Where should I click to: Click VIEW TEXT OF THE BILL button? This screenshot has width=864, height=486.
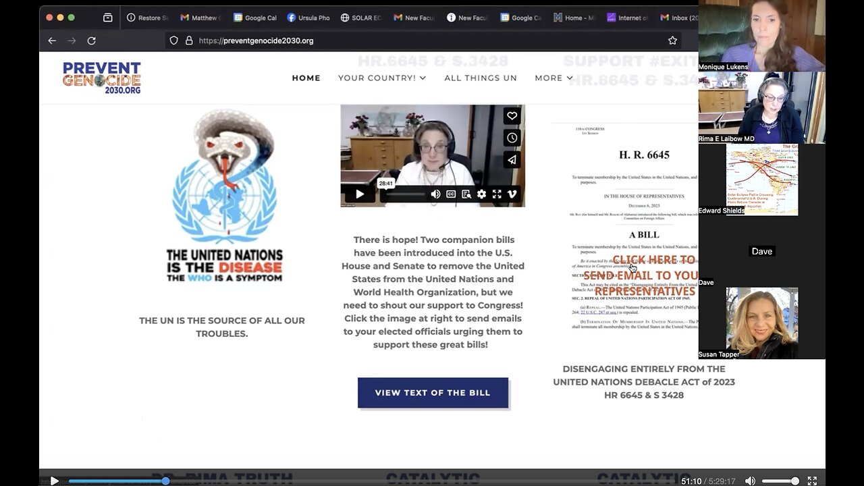(x=433, y=393)
